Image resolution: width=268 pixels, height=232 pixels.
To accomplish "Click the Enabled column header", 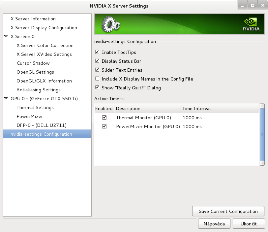I will (104, 108).
